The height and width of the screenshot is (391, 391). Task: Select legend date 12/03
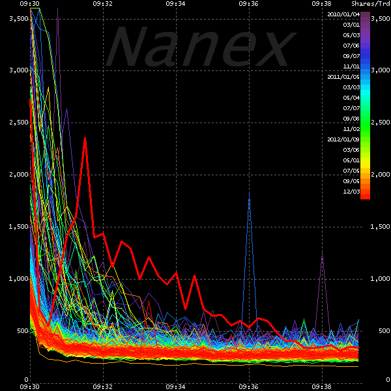coord(351,192)
